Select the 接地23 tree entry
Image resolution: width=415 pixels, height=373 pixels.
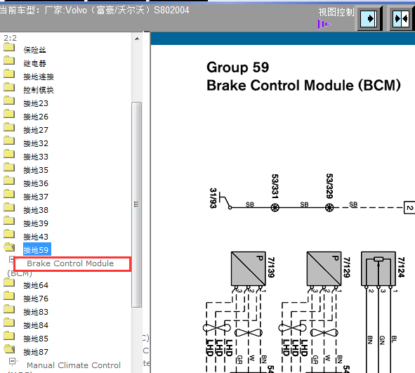tap(36, 103)
